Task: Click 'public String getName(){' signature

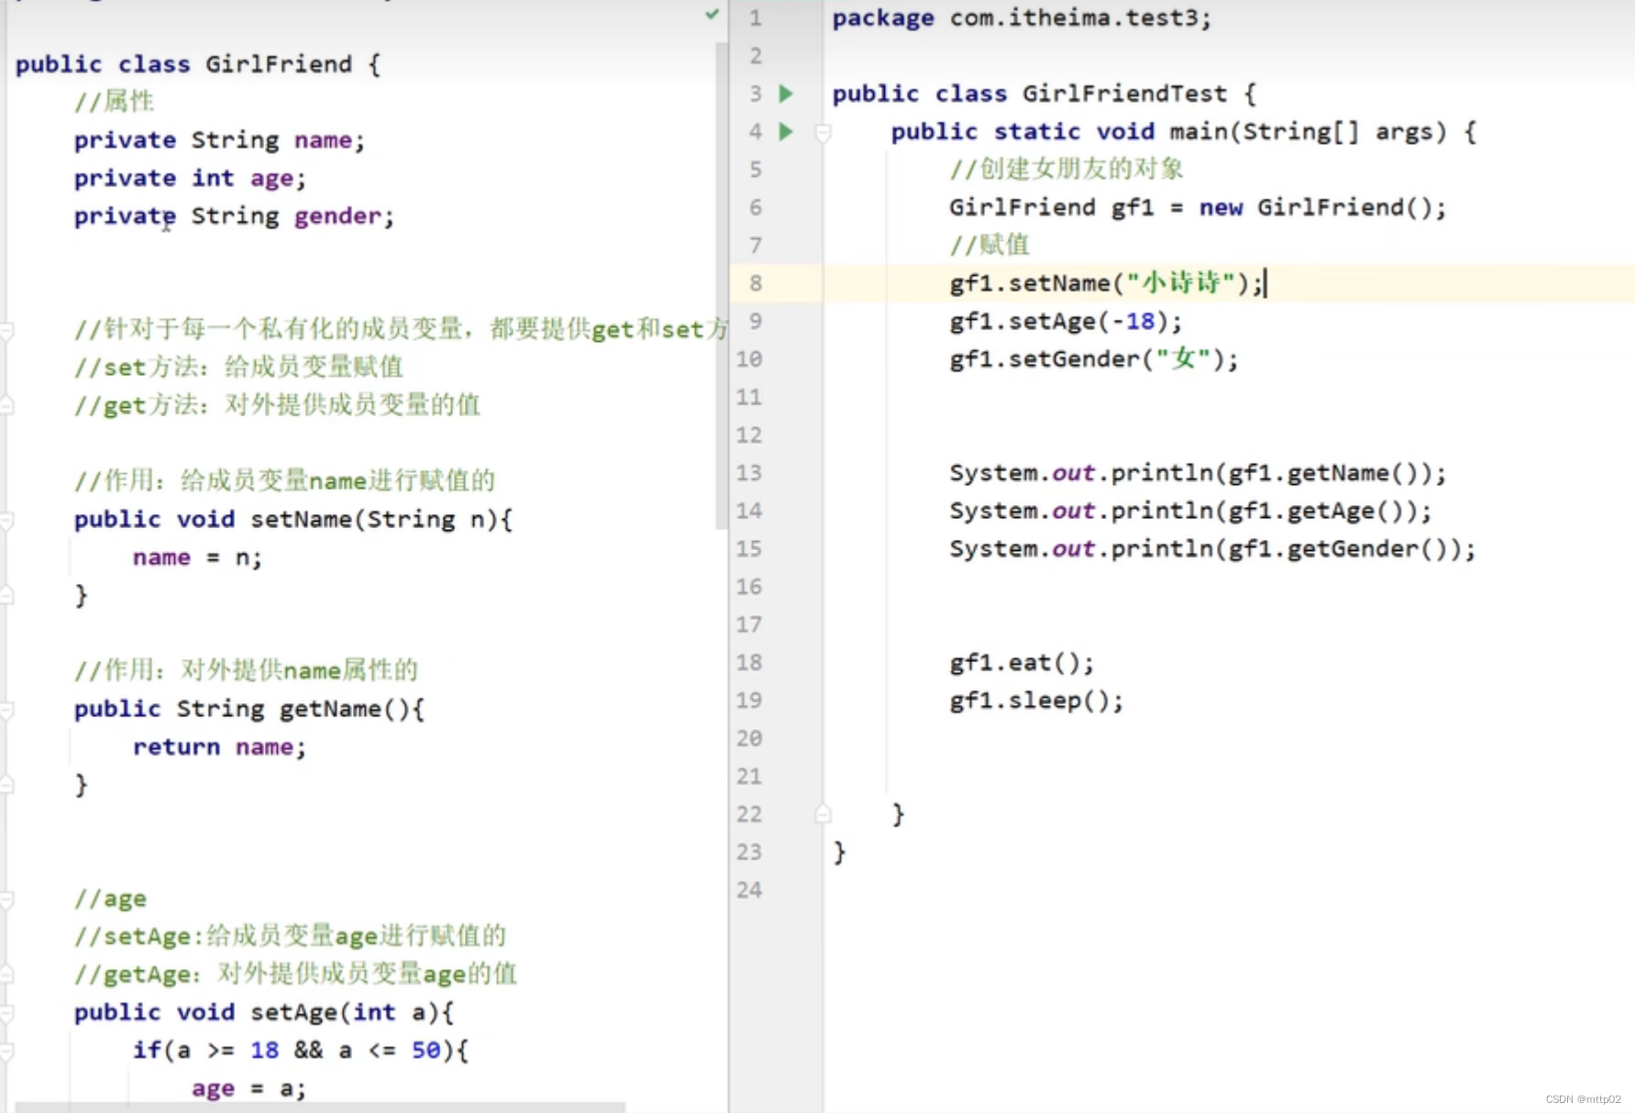Action: click(249, 710)
